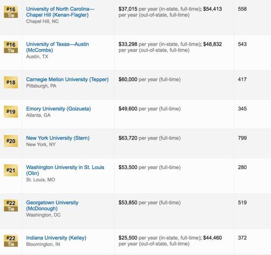271x255 pixels.
Task: Click #22 Tie badge beside Georgetown
Action: tap(11, 206)
